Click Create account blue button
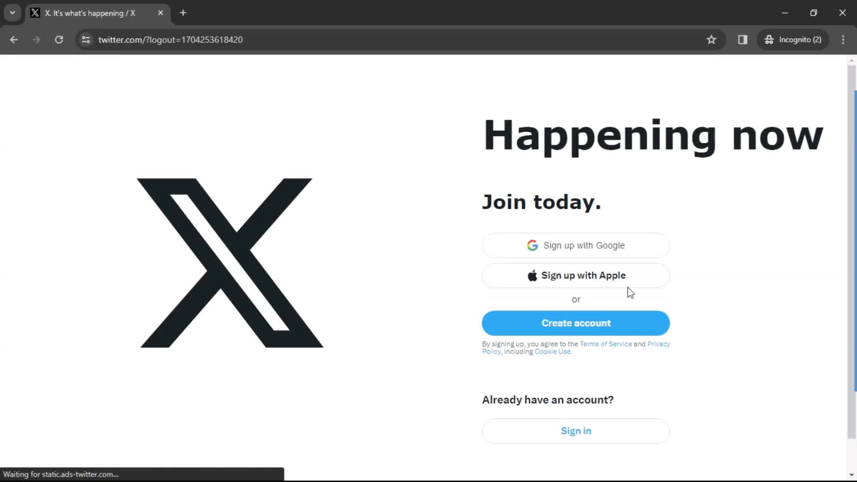This screenshot has height=482, width=857. point(576,323)
